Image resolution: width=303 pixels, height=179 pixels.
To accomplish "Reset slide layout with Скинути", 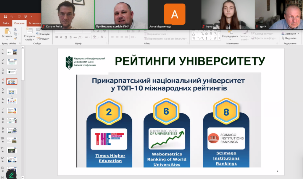I will point(43,34).
